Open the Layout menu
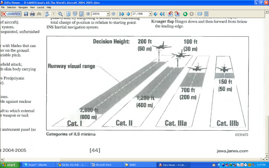269x168 pixels. point(40,7)
